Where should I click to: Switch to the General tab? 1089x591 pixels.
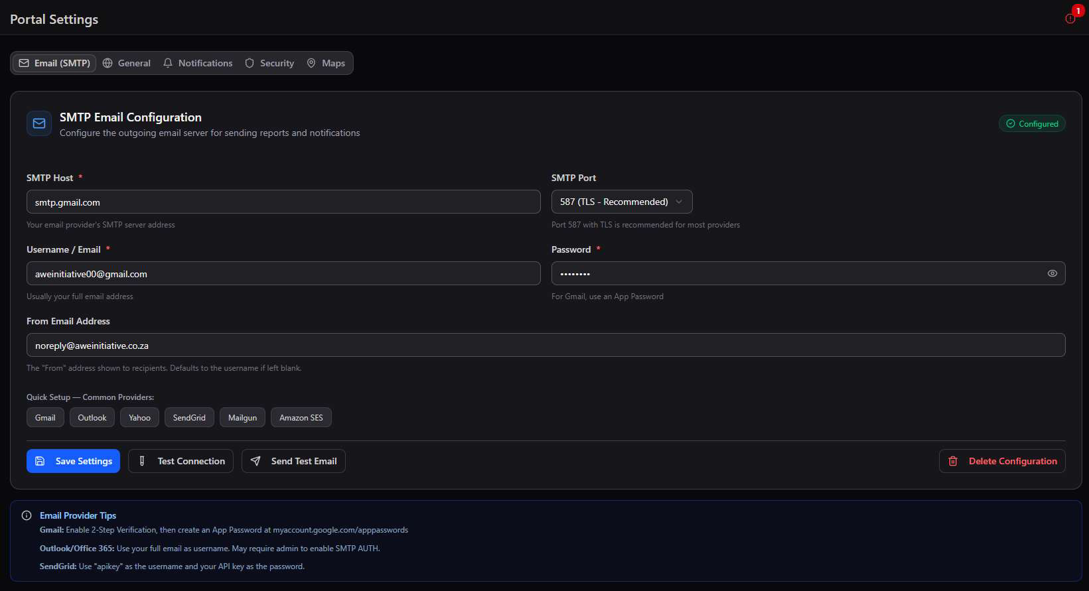[127, 63]
